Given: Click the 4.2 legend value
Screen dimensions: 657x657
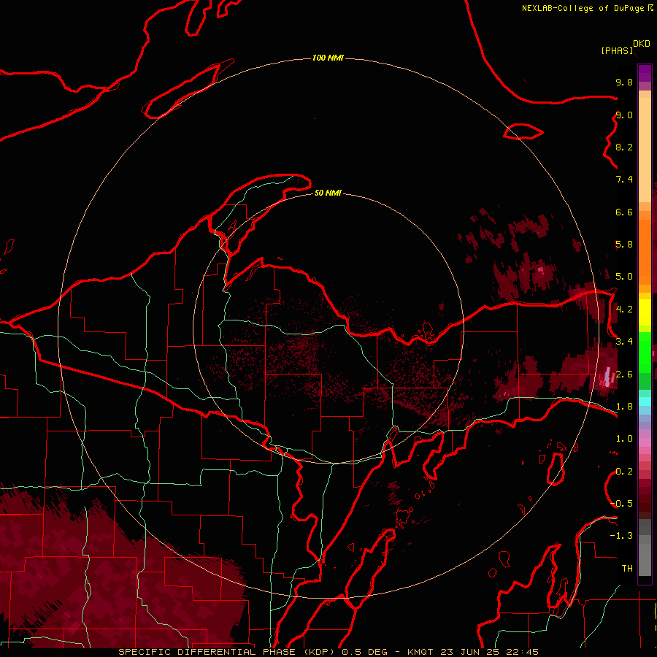Looking at the screenshot, I should (x=624, y=310).
